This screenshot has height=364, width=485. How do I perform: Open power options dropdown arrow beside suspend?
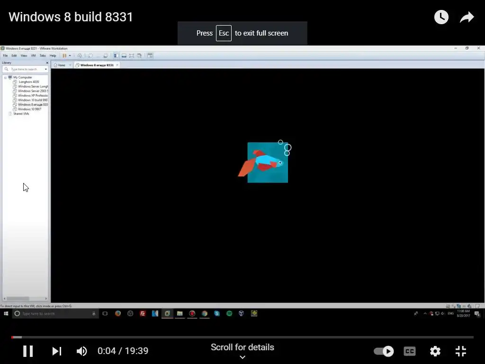(x=70, y=56)
